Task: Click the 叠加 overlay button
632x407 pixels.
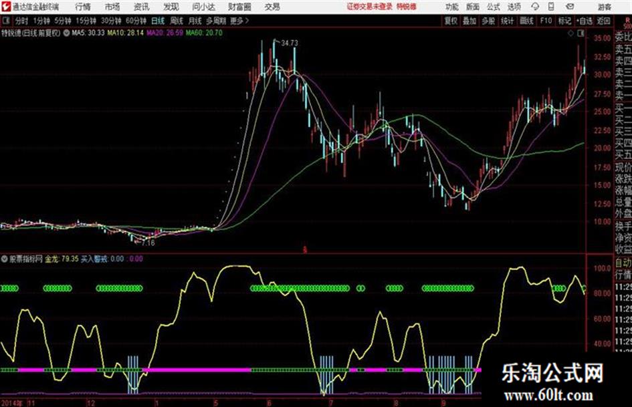Action: pos(469,21)
